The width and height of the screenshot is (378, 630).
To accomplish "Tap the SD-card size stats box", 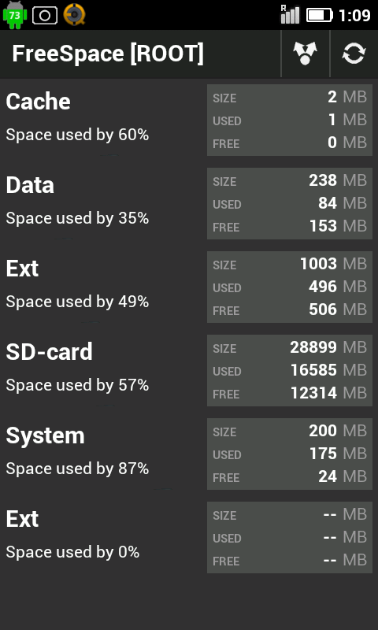I will tap(290, 370).
